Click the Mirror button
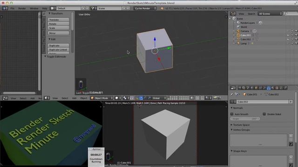The width and height of the screenshot is (298, 167). pos(58,33)
